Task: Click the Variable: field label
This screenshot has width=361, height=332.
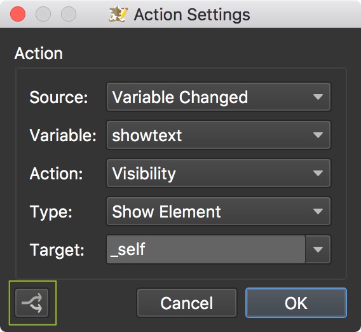Action: coord(63,135)
